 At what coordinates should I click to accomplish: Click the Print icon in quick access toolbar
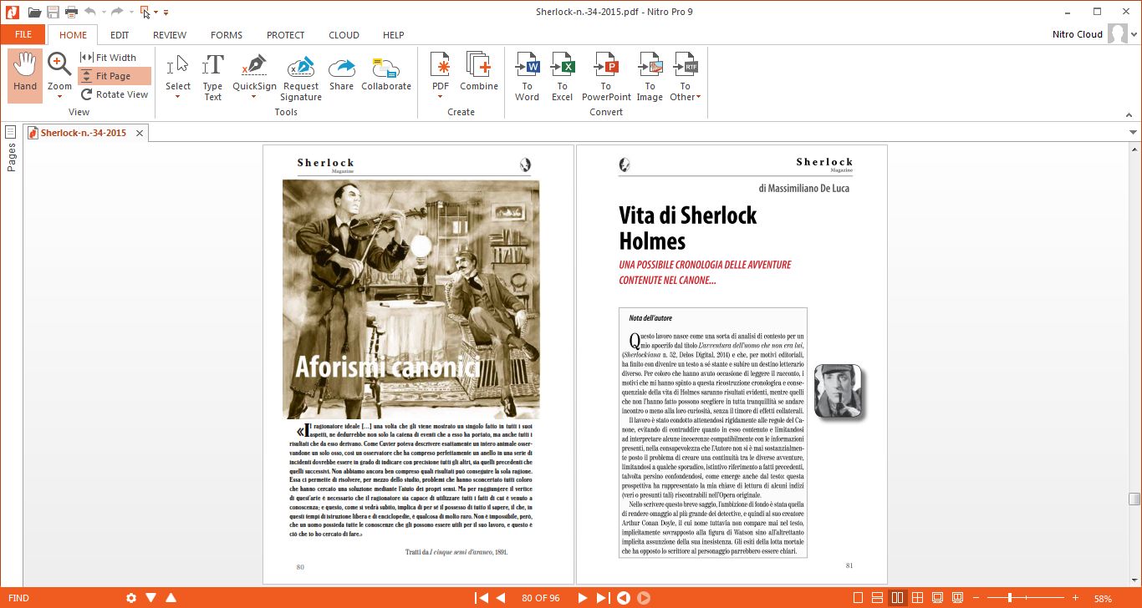(x=71, y=12)
